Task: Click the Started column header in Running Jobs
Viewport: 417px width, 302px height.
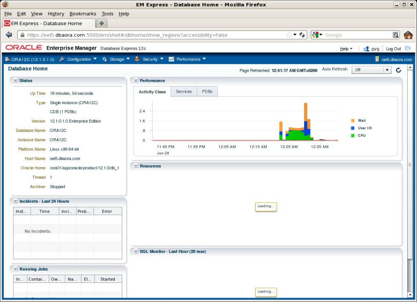Action: coord(108,279)
